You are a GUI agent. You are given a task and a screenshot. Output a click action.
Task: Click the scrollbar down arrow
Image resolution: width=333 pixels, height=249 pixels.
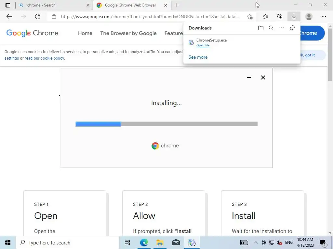click(x=330, y=233)
